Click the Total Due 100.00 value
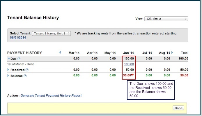The image size is (202, 116). 183,59
